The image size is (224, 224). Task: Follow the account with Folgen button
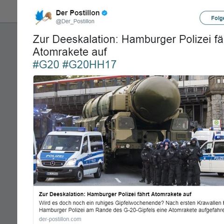click(212, 18)
